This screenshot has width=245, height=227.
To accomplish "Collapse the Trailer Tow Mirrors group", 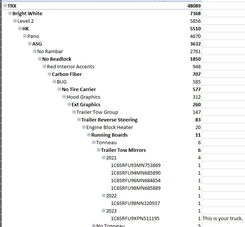I will coord(98,150).
